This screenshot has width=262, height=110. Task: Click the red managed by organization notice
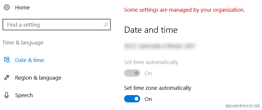(185, 10)
